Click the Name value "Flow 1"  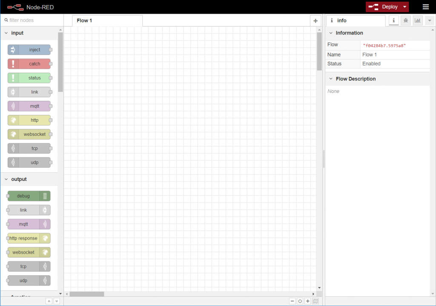(369, 55)
